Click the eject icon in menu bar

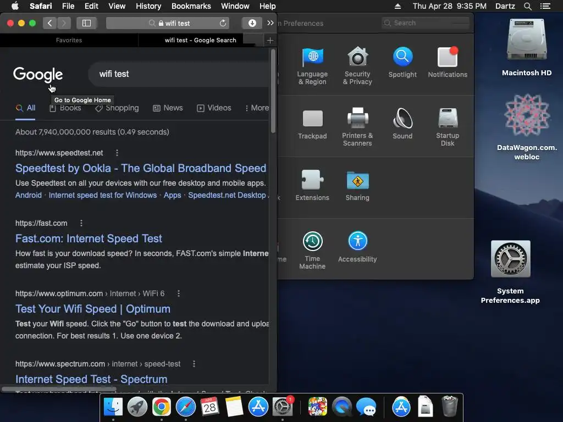(398, 6)
